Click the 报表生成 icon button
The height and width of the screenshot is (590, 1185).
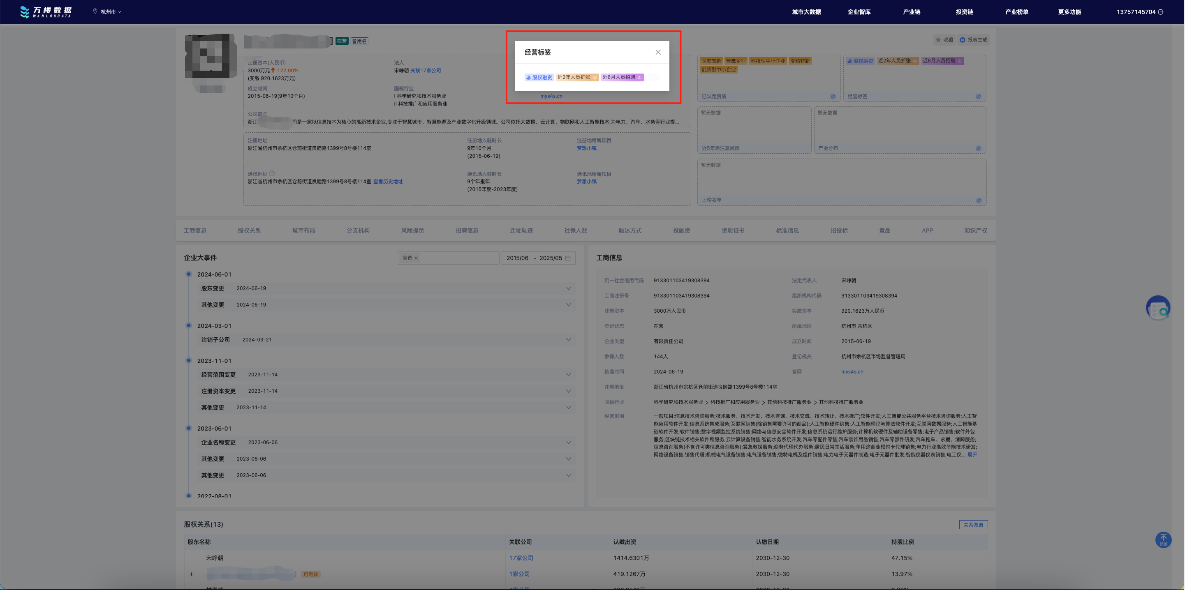[963, 40]
